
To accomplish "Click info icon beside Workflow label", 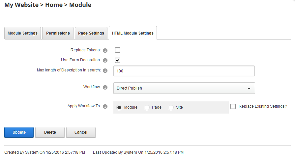I will [x=105, y=88].
